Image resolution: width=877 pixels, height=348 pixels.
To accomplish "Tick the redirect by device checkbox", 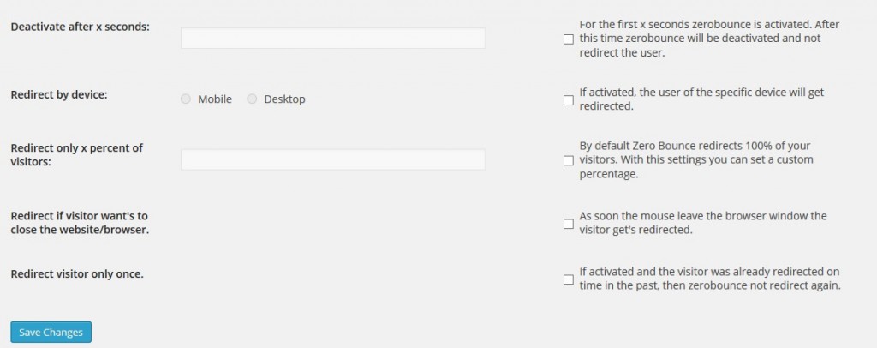I will 568,100.
